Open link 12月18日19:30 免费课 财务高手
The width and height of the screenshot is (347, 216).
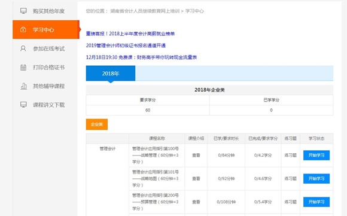pyautogui.click(x=141, y=57)
